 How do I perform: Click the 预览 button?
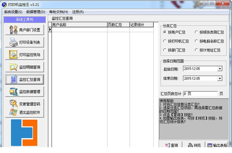(194, 145)
